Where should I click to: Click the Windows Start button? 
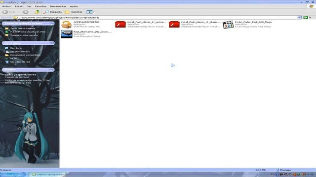pyautogui.click(x=12, y=175)
